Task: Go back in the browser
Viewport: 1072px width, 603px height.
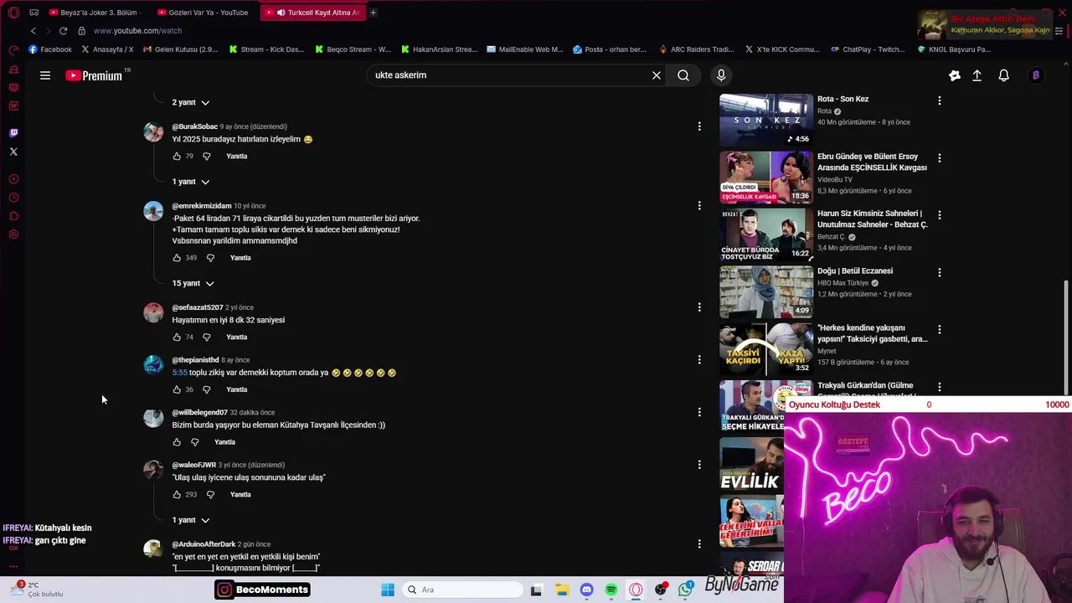Action: tap(33, 31)
